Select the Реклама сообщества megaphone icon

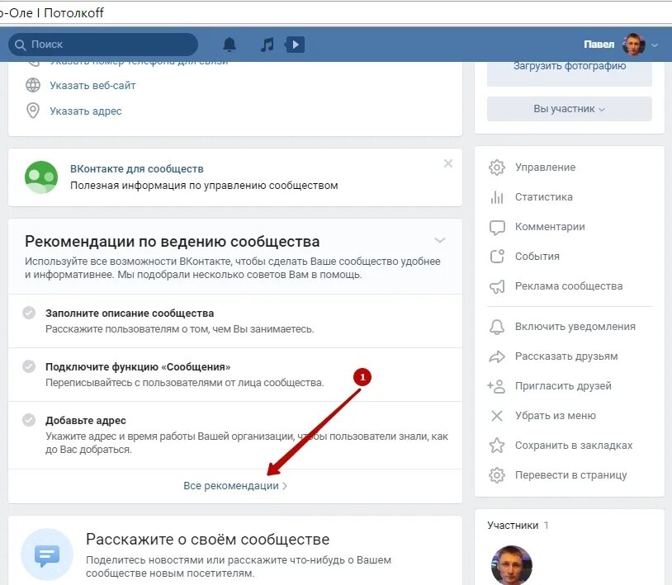(497, 286)
